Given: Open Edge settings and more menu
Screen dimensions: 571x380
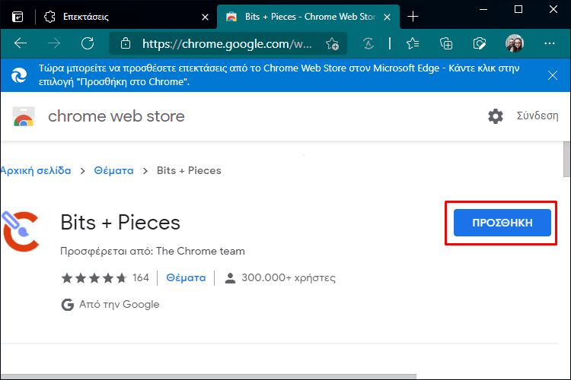Looking at the screenshot, I should (x=549, y=43).
